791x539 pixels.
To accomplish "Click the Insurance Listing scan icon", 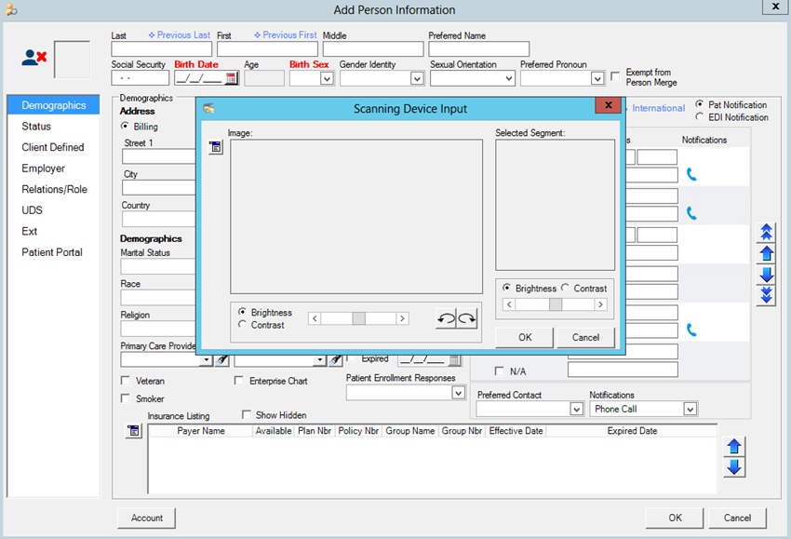I will coord(133,430).
